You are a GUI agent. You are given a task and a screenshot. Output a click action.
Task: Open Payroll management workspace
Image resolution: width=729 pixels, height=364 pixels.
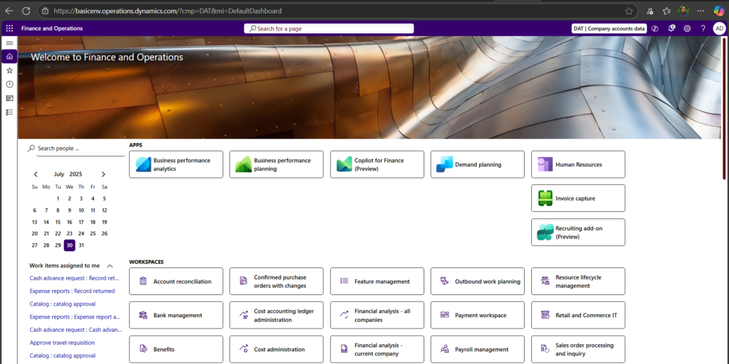[478, 349]
